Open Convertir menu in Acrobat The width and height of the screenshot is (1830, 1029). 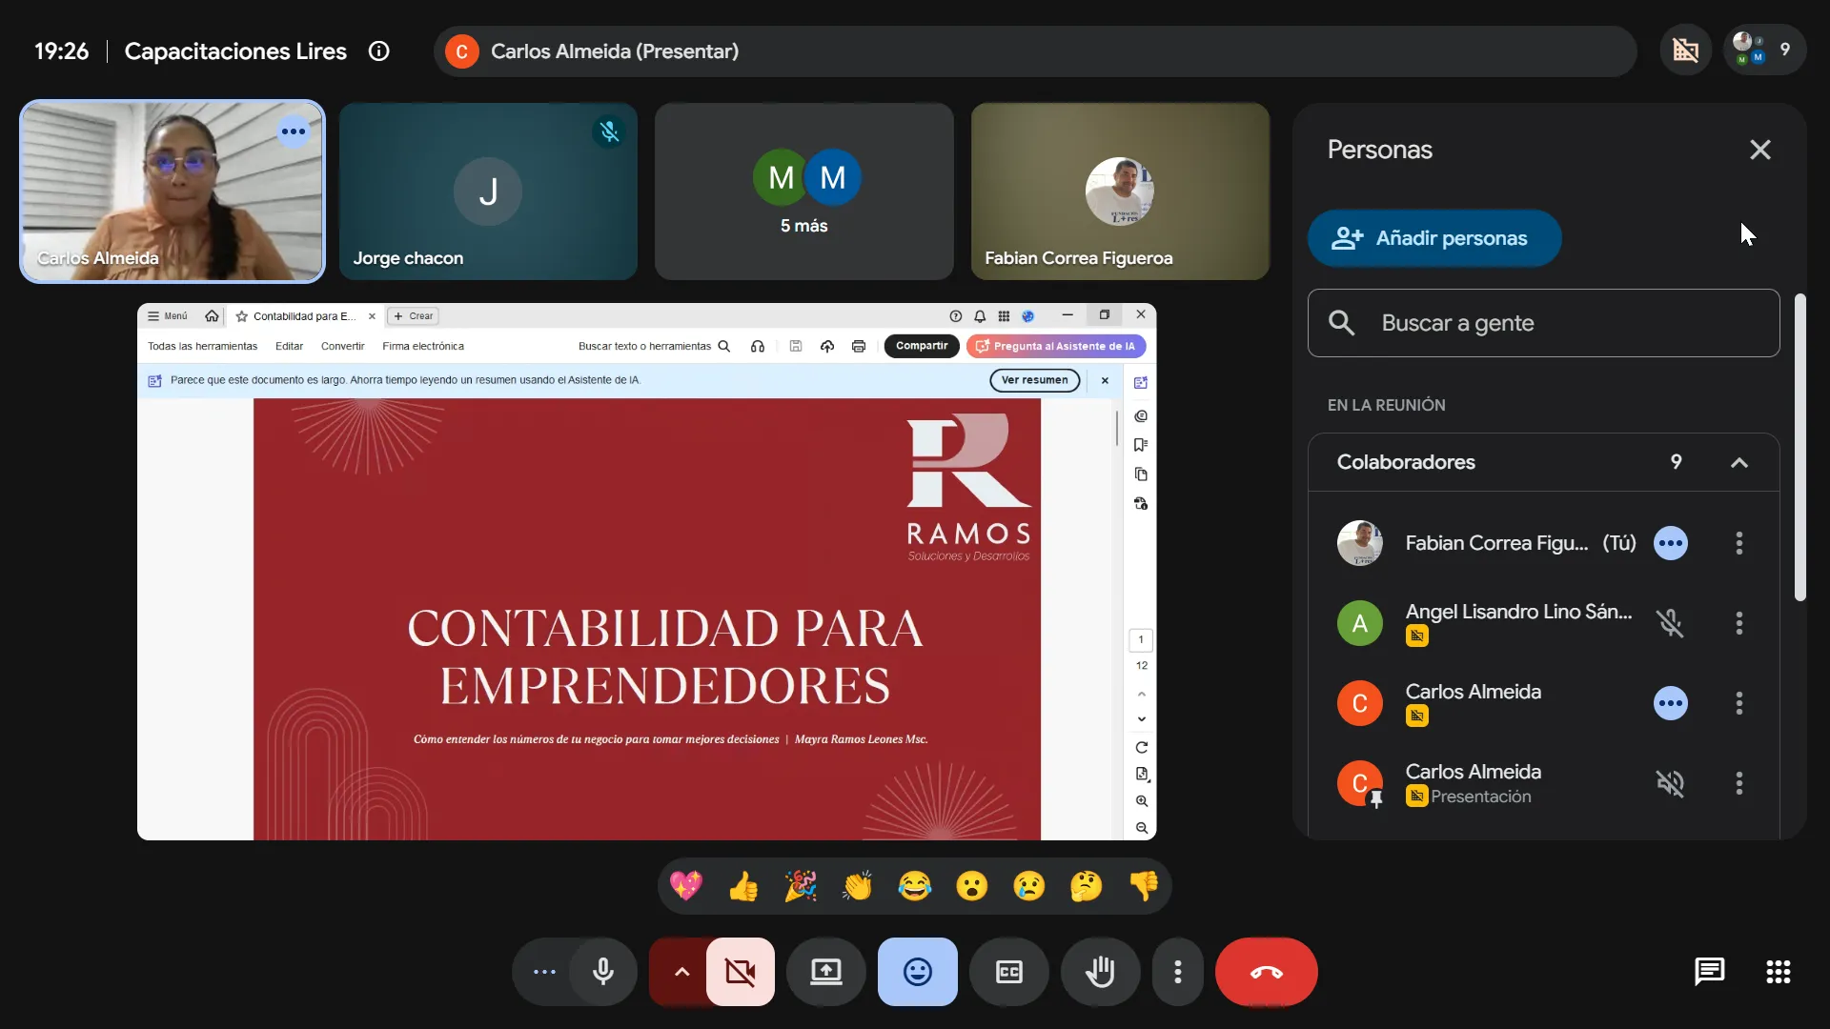click(342, 347)
